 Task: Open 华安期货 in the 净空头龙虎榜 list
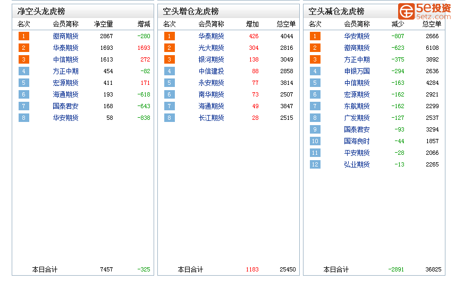[x=65, y=118]
